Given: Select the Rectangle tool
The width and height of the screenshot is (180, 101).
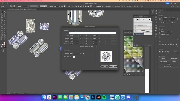Looking at the screenshot, I should (x=2, y=20).
